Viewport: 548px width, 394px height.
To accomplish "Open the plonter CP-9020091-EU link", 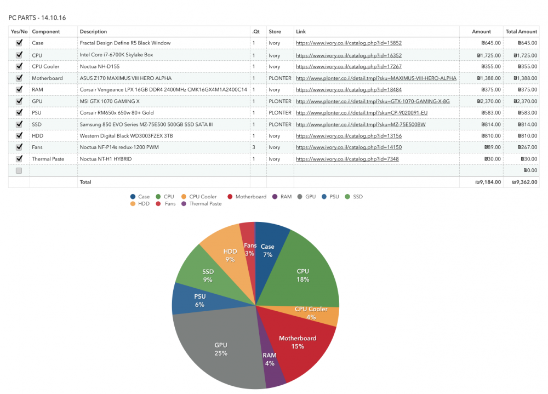I will [362, 113].
